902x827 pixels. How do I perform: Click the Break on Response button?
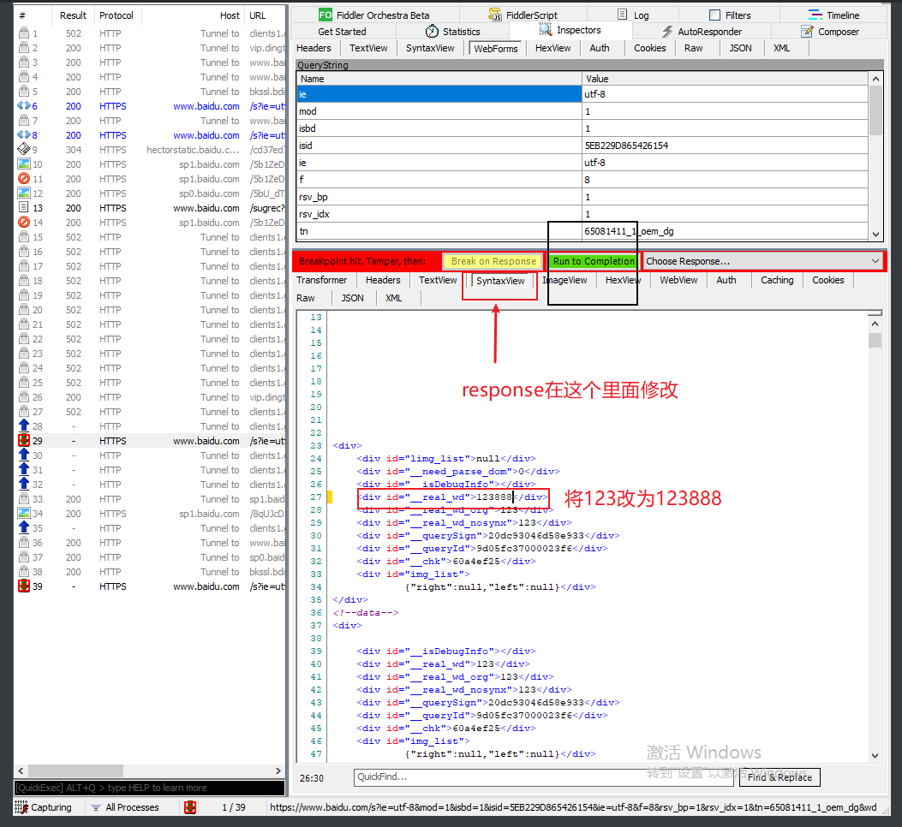(493, 261)
